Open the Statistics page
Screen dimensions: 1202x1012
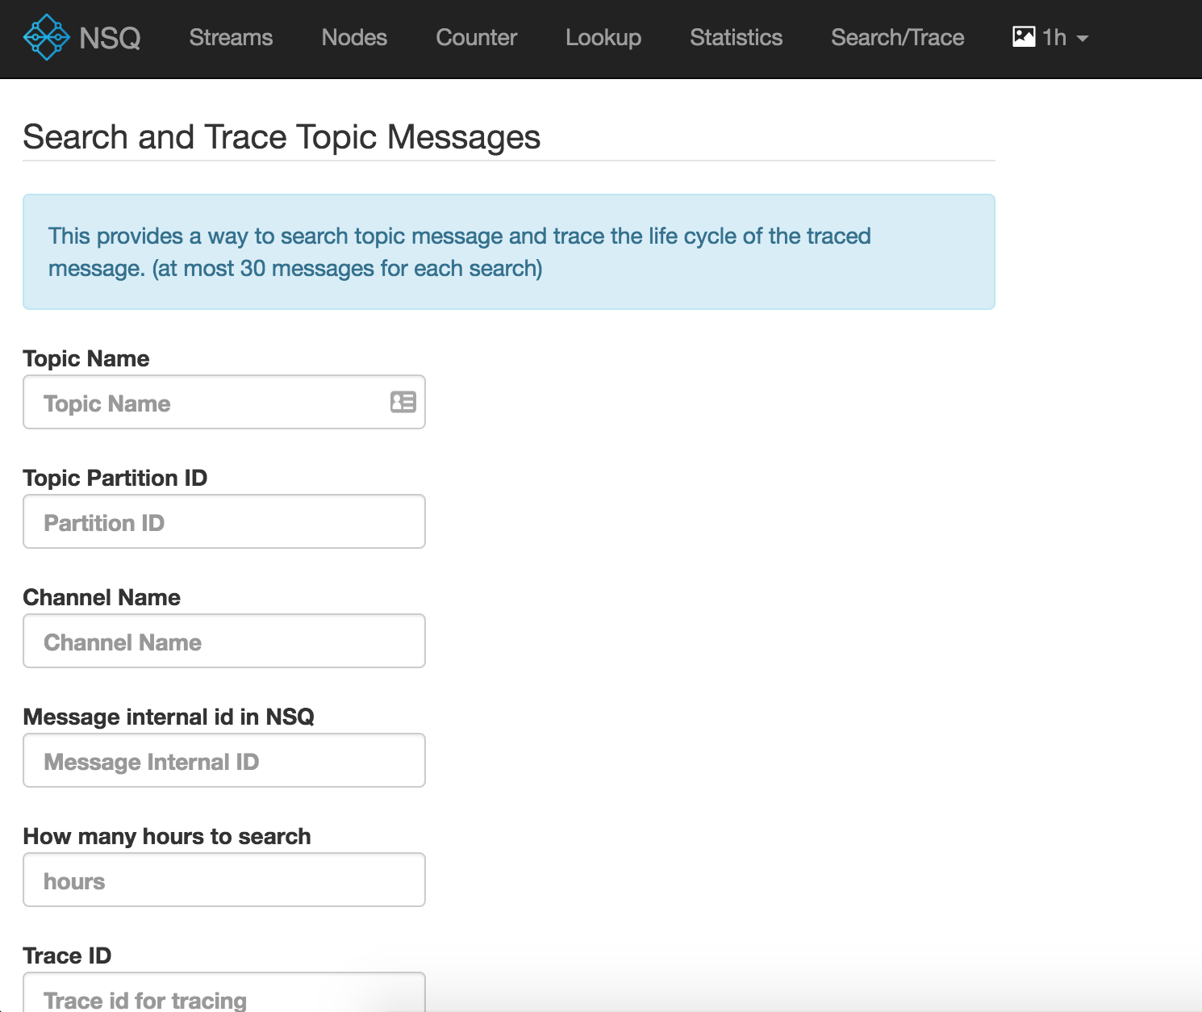[737, 37]
